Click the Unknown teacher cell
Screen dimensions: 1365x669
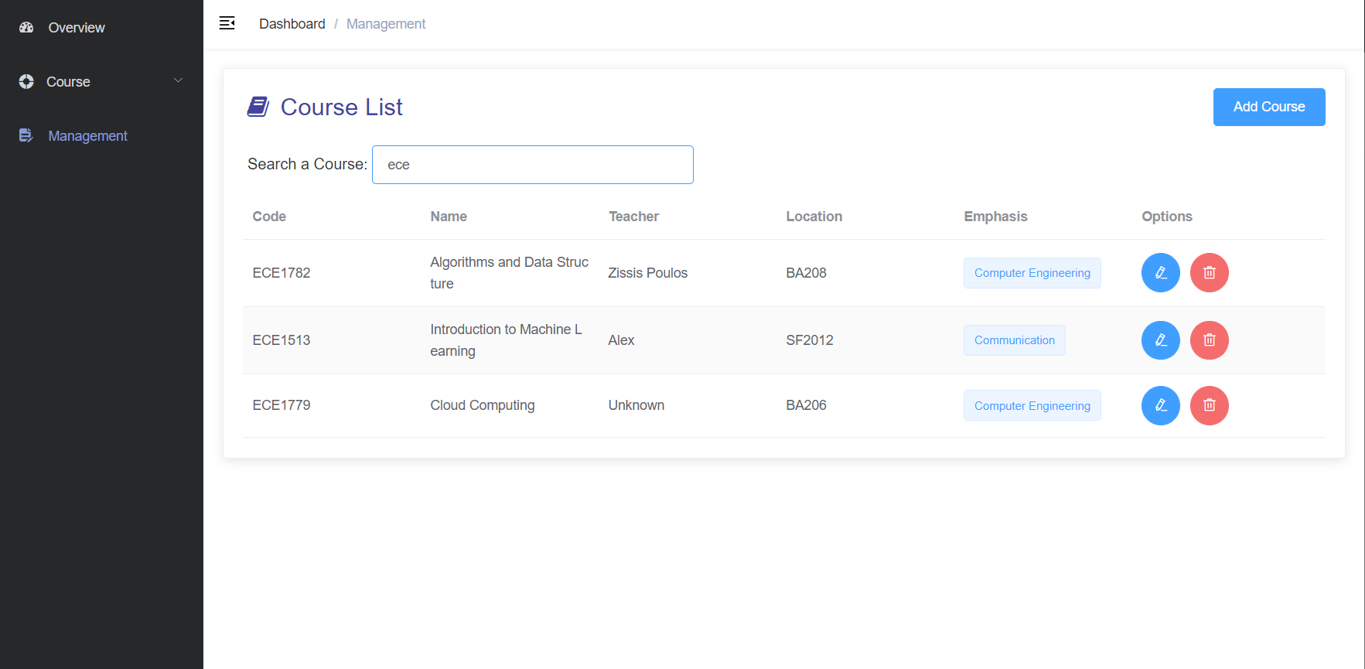[636, 405]
